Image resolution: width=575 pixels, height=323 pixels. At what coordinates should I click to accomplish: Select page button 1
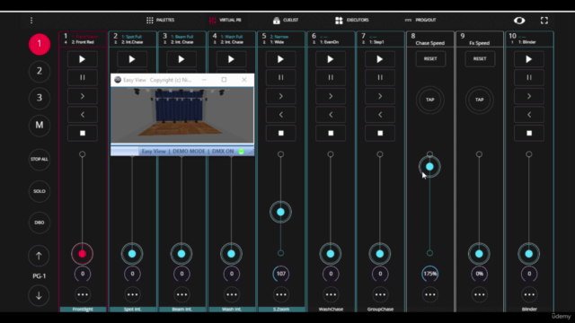pyautogui.click(x=40, y=44)
